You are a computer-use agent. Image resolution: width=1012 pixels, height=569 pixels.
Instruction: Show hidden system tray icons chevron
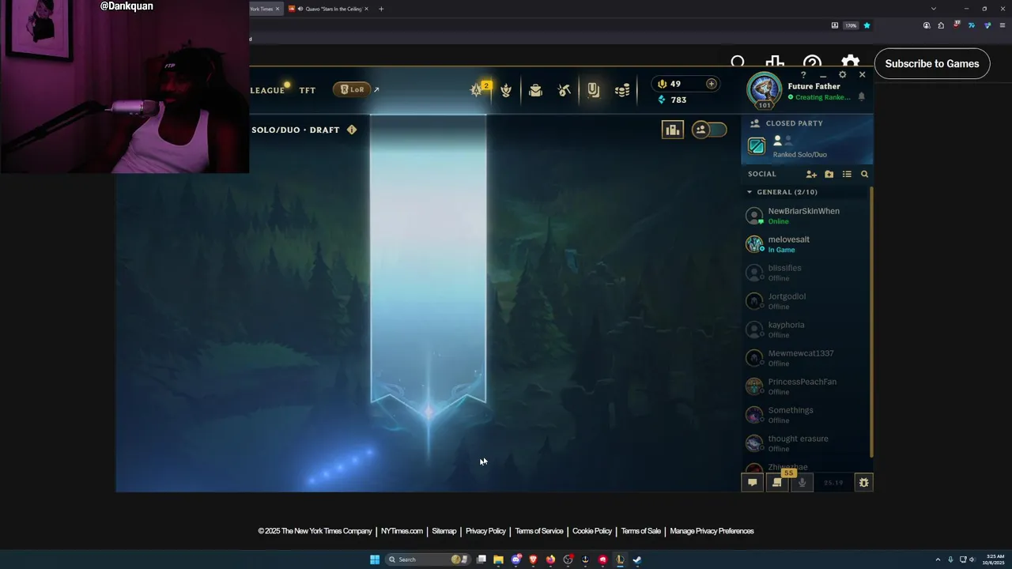coord(938,560)
